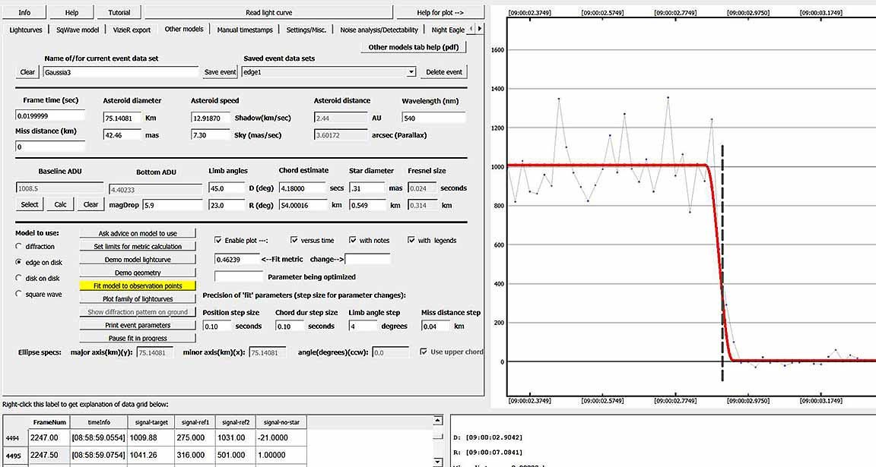Click the Read light curve button
Screen dimensions: 876x467
(268, 12)
